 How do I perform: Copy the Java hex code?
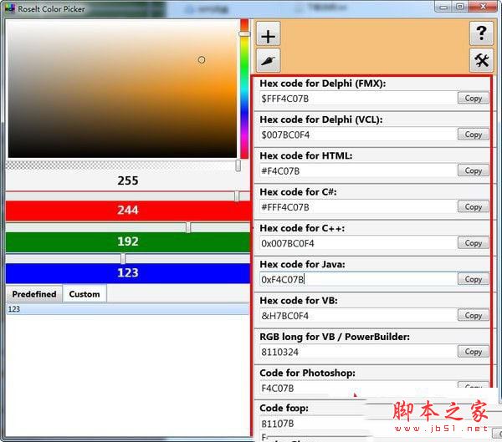(474, 279)
